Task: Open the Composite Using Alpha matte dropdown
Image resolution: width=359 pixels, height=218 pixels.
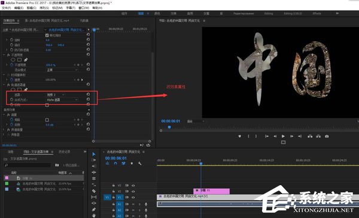Action: coord(62,100)
